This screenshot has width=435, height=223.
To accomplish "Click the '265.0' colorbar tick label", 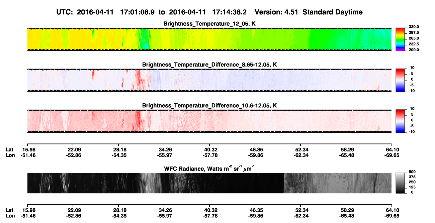I will 414,38.
